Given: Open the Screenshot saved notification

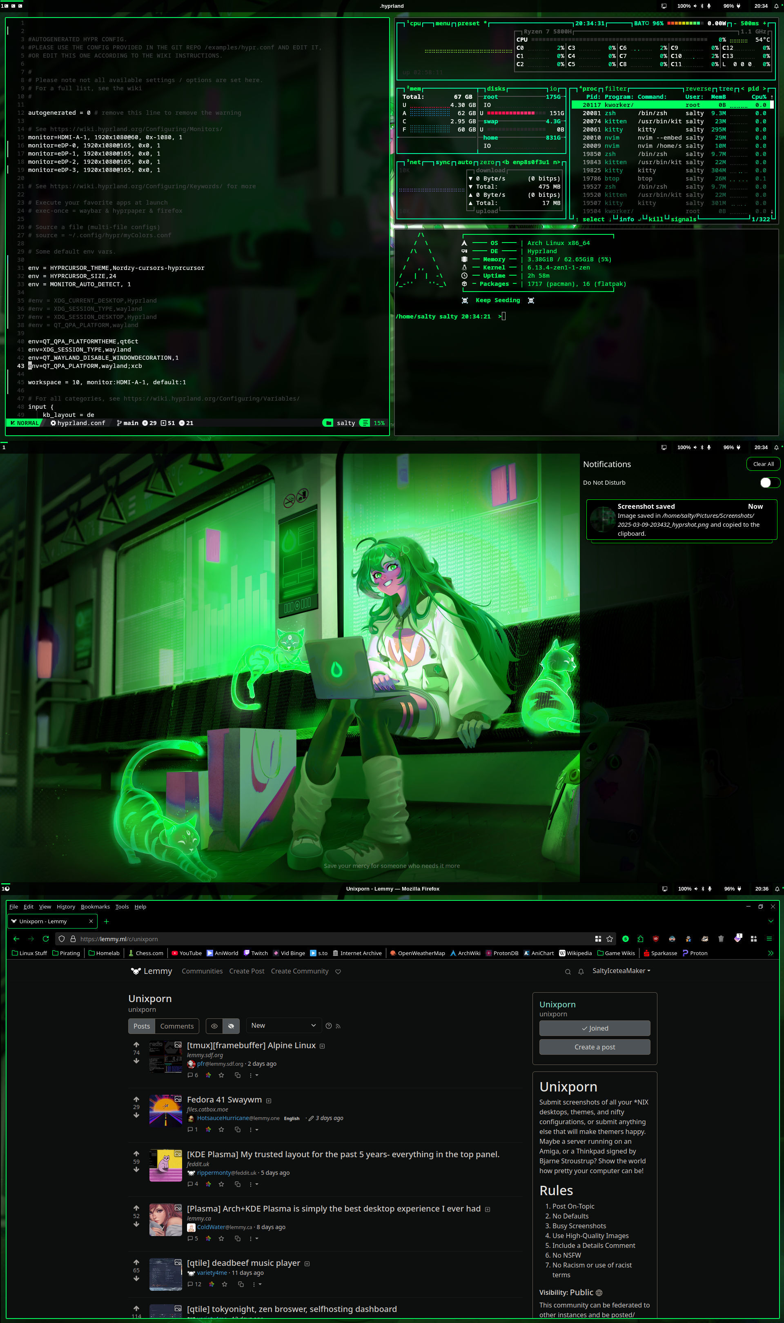Looking at the screenshot, I should pos(682,520).
